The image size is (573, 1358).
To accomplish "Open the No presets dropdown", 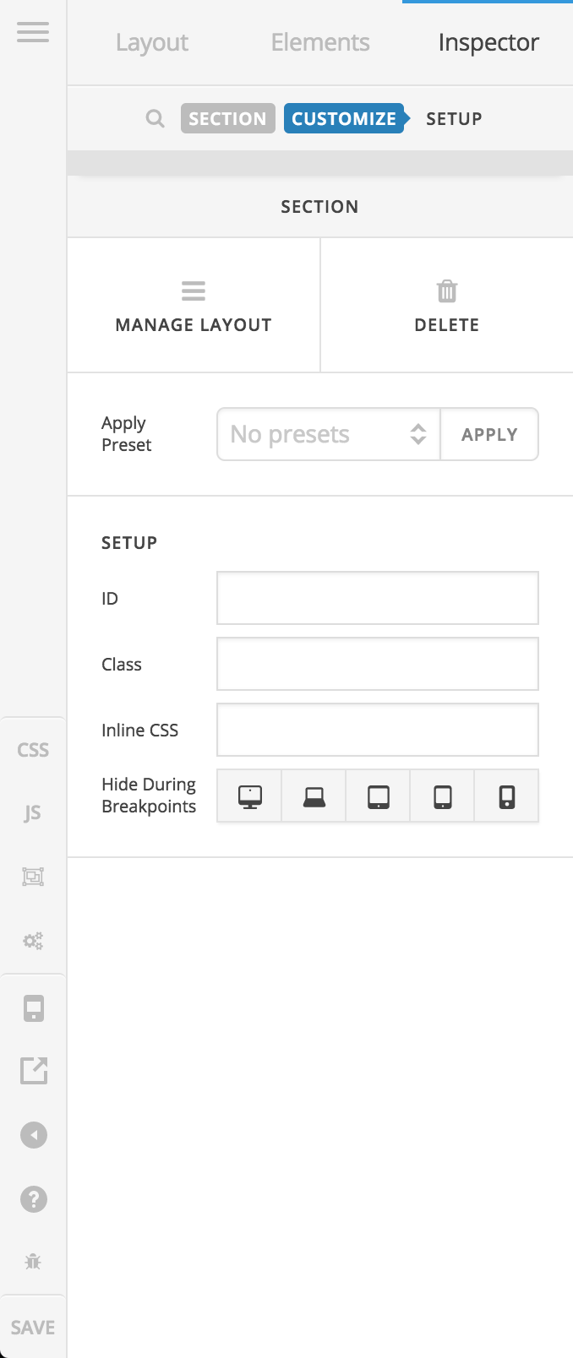I will [x=329, y=435].
